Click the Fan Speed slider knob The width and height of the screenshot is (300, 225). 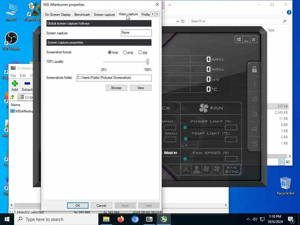coord(185,159)
